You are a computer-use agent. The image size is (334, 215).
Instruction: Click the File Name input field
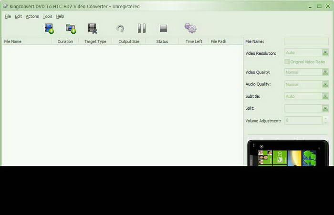306,41
